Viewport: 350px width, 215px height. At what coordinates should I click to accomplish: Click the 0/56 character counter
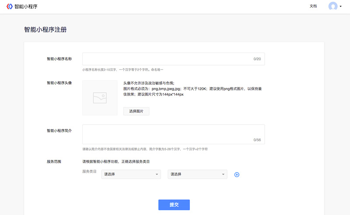(x=257, y=140)
